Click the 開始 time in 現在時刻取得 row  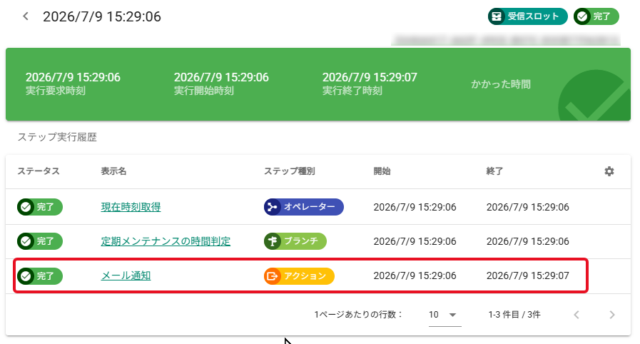[415, 207]
